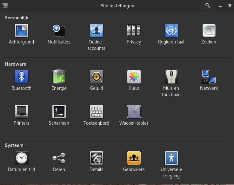Open Kleur color settings

[x=134, y=80]
